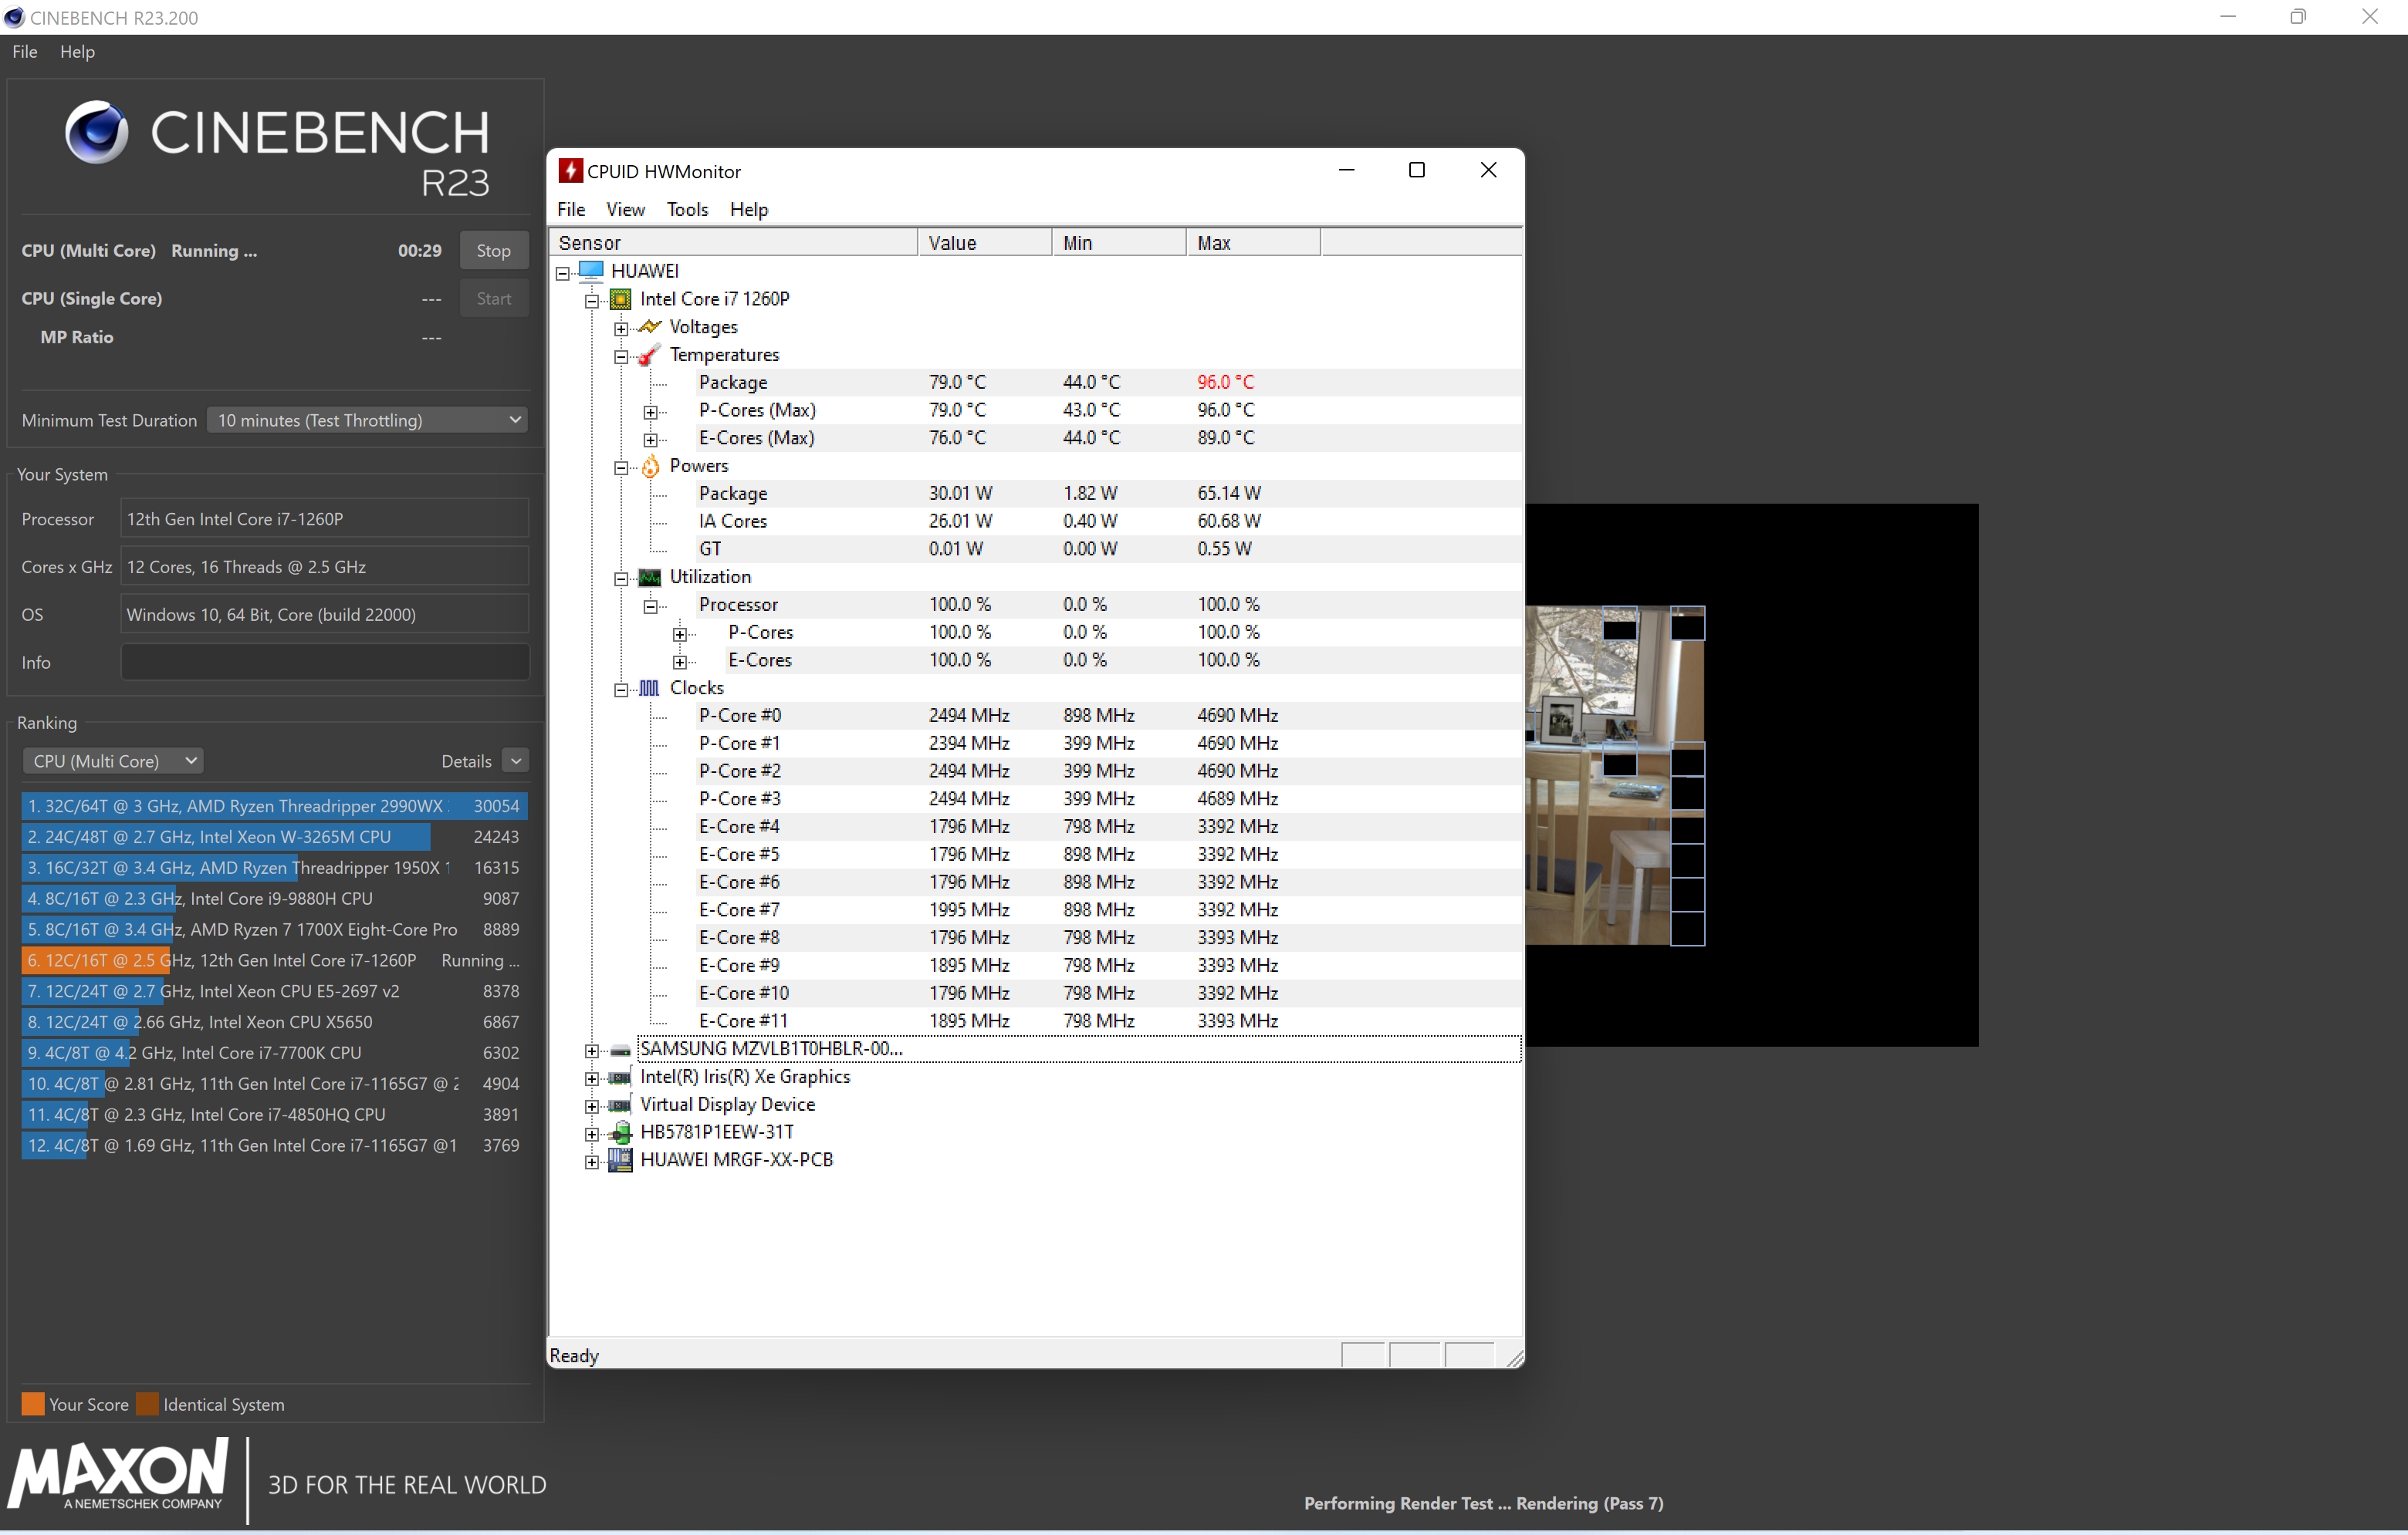Click the Clocks waveform icon
2408x1535 pixels.
coord(650,687)
